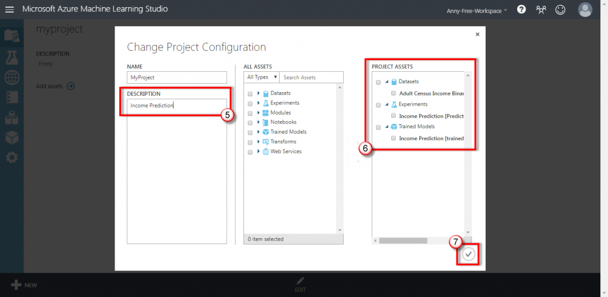
Task: Click Trained Models cube in All Assets
Action: [265, 132]
